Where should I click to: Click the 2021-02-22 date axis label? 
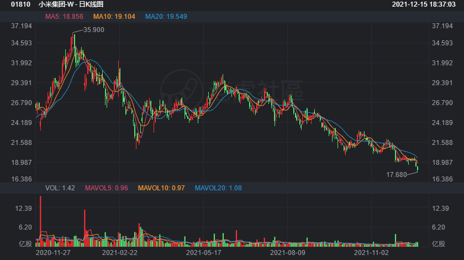119,253
